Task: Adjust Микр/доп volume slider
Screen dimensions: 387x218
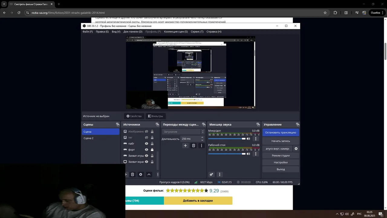Action: coord(227,139)
